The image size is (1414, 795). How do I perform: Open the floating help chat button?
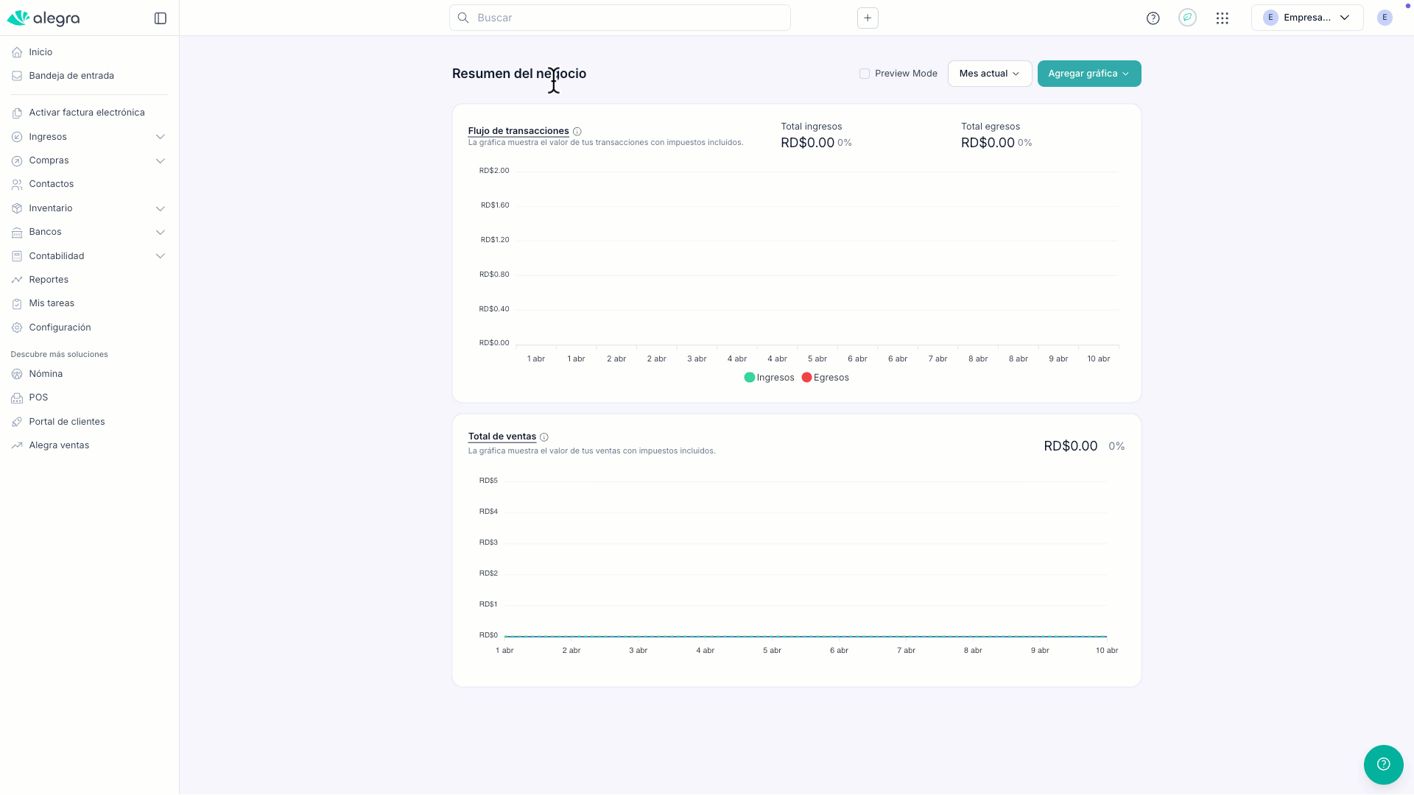click(x=1383, y=764)
